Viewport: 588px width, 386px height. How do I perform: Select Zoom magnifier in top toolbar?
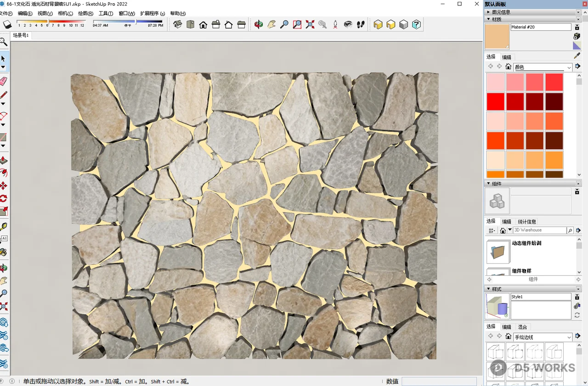click(x=284, y=24)
